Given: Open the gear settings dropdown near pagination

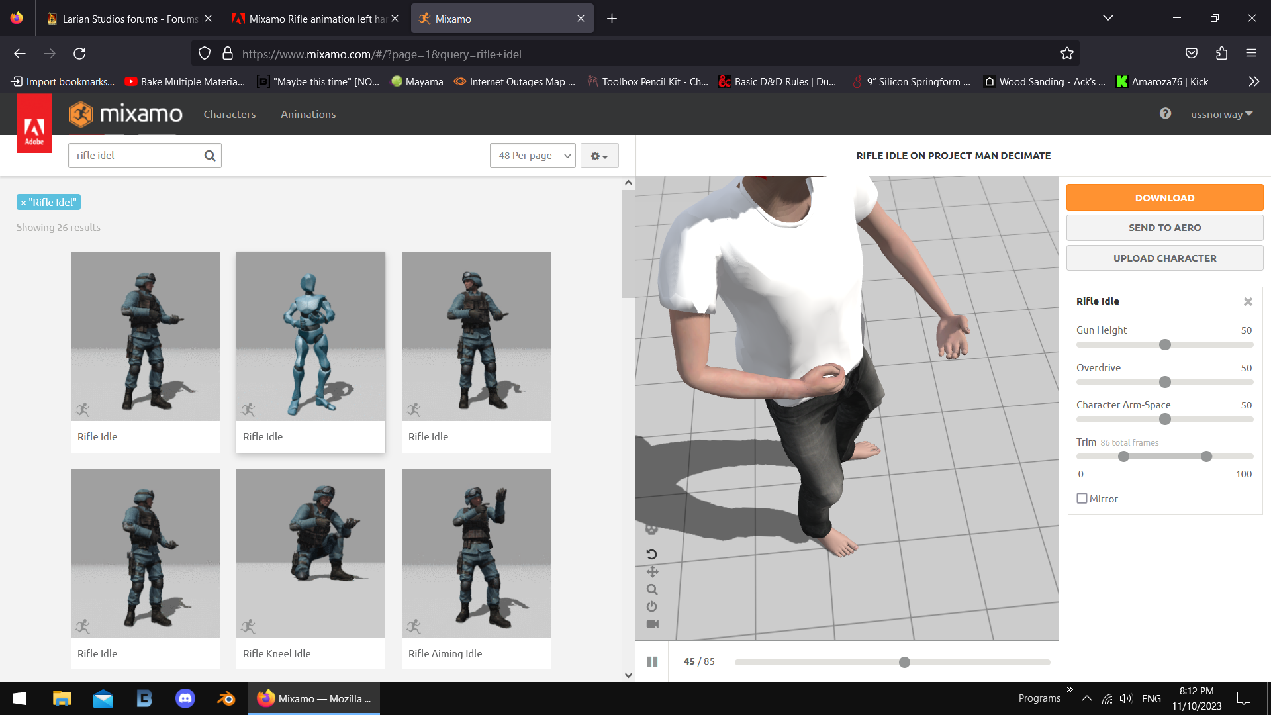Looking at the screenshot, I should 599,156.
